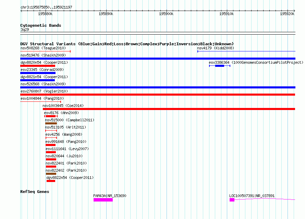Click the esv2760807 (Vogler2010) label
This screenshot has height=219, width=305.
44,91
